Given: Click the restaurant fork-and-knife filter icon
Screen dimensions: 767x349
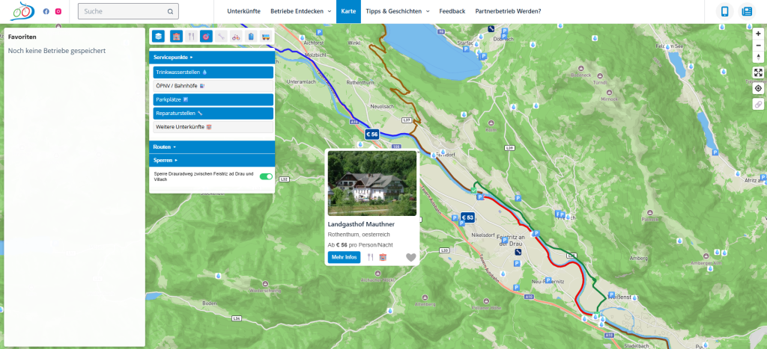Looking at the screenshot, I should coord(191,36).
